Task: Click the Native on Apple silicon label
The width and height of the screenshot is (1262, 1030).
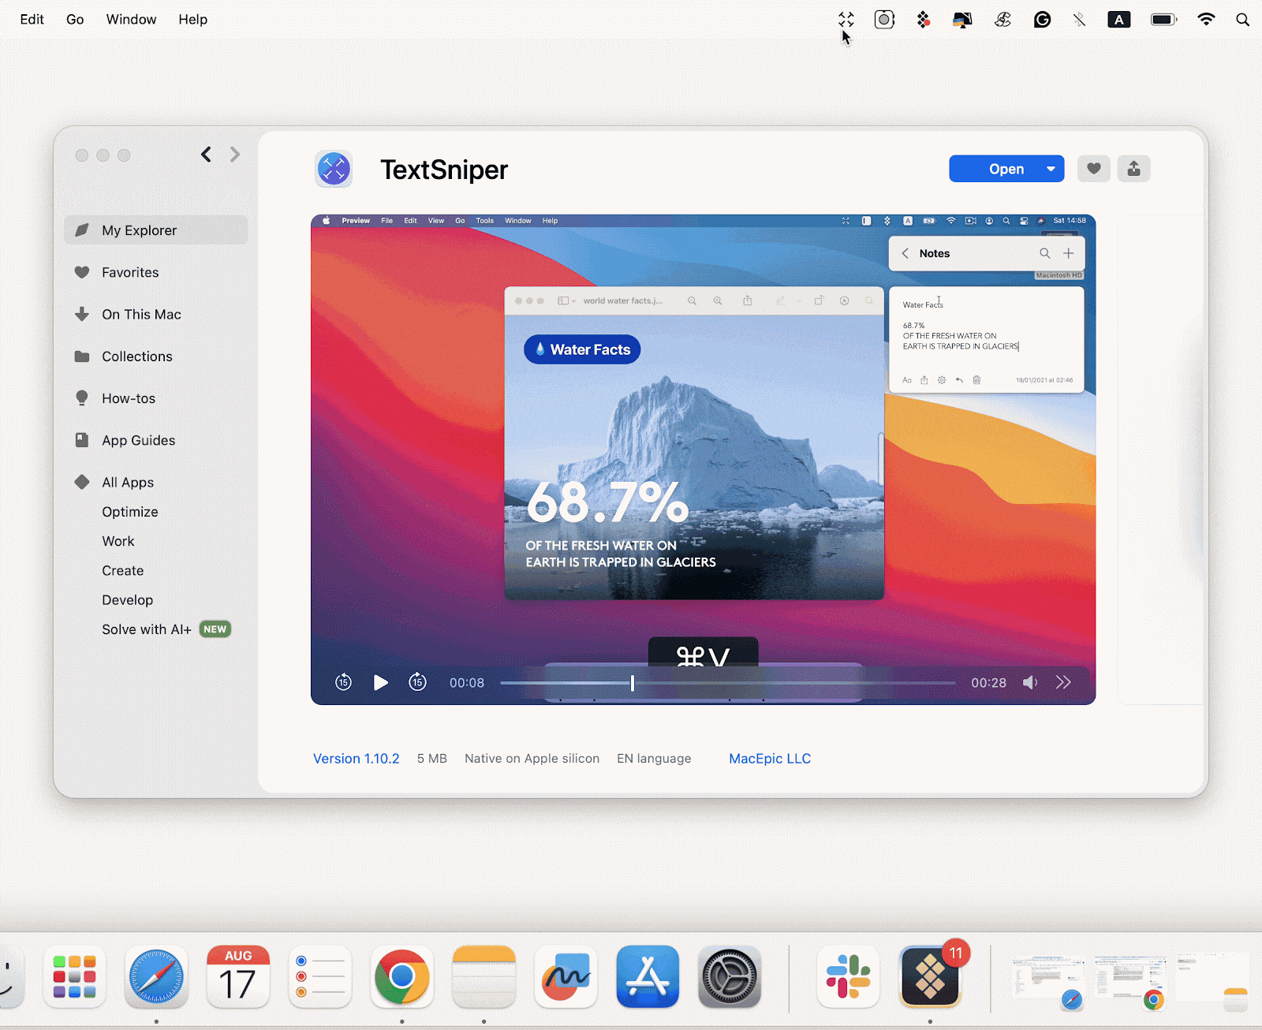Action: [x=532, y=759]
